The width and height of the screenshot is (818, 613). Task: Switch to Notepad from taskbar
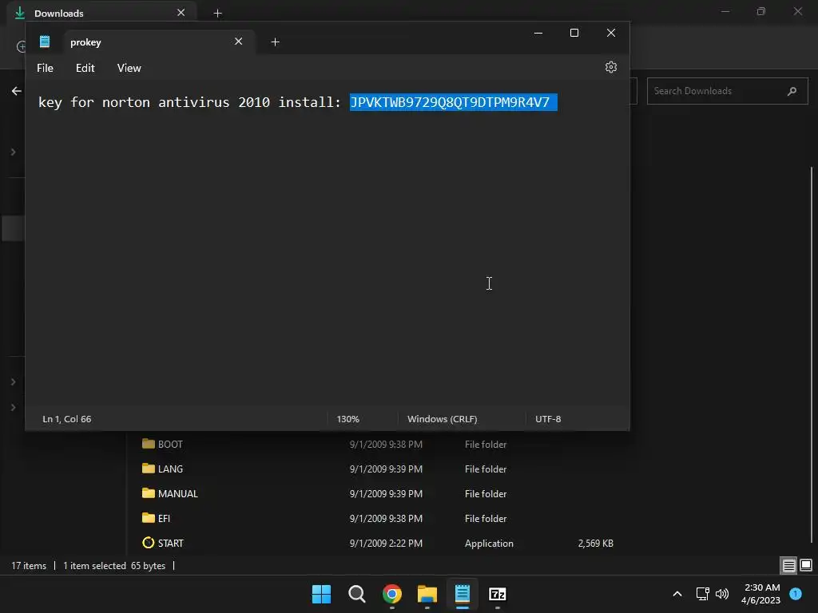pyautogui.click(x=463, y=594)
